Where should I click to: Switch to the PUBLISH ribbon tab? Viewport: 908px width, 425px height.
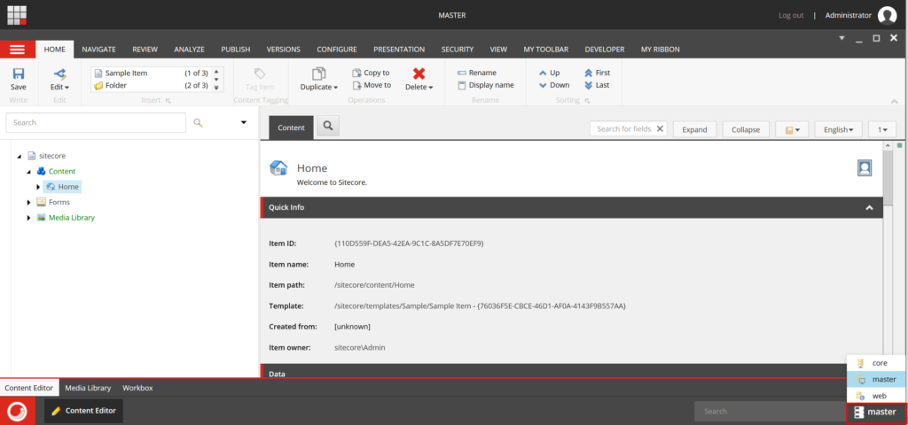(x=235, y=50)
